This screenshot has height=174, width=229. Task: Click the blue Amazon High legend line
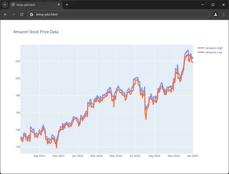(201, 48)
